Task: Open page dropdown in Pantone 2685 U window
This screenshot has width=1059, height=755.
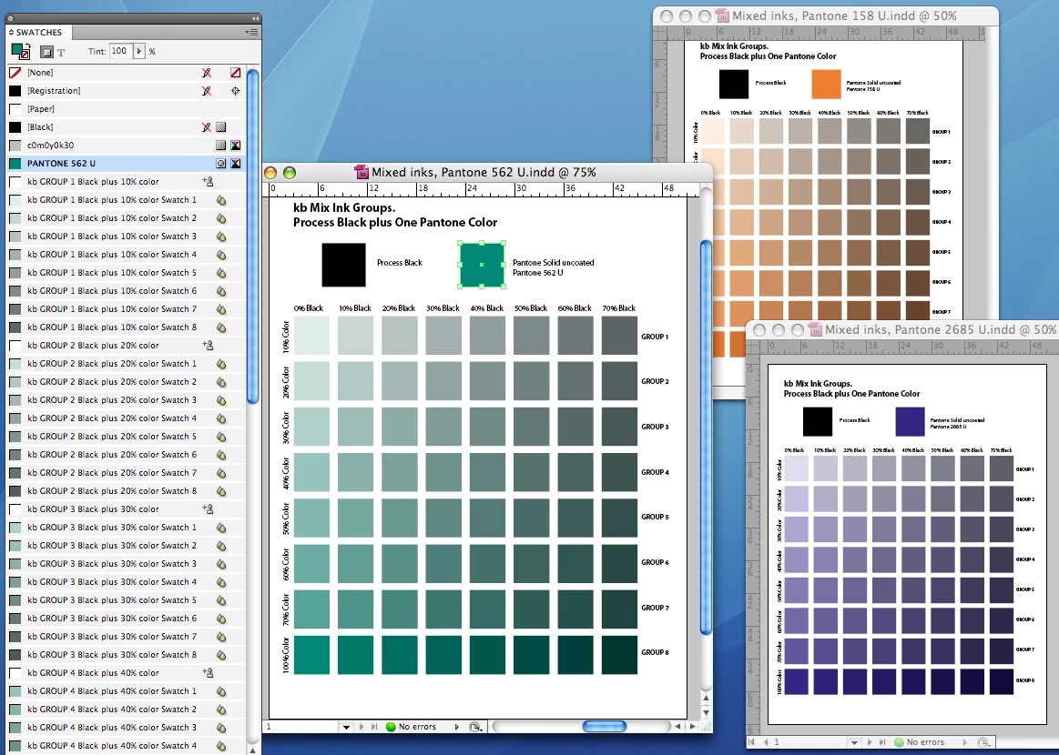Action: 854,742
